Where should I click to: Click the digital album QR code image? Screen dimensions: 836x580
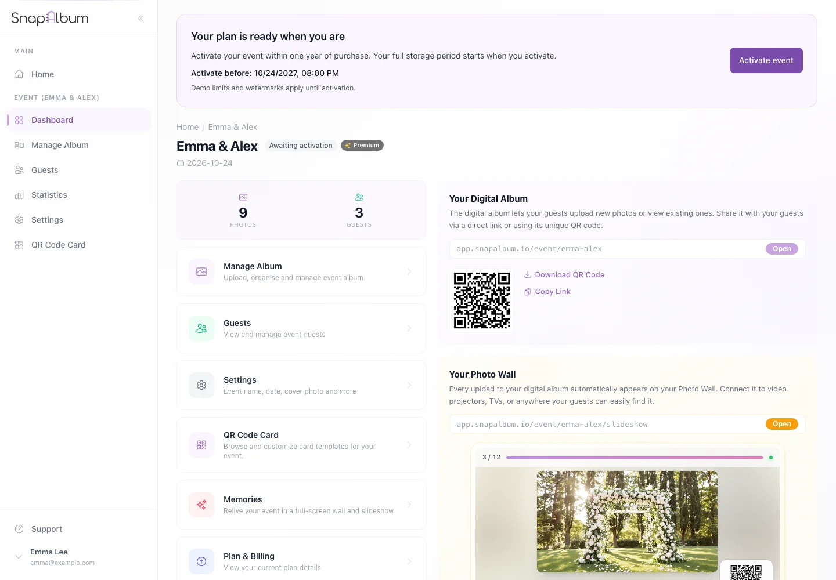click(x=482, y=300)
